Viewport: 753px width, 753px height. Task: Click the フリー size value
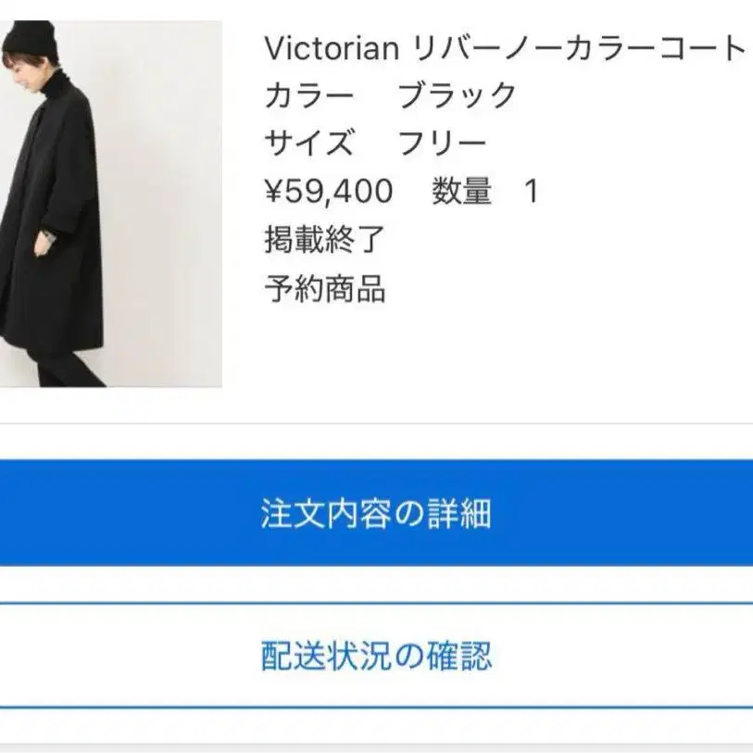pyautogui.click(x=443, y=144)
